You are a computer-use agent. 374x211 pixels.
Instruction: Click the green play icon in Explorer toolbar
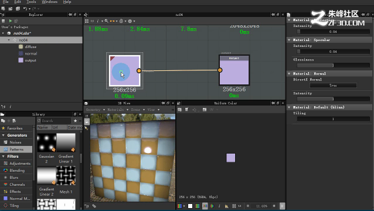(10, 21)
